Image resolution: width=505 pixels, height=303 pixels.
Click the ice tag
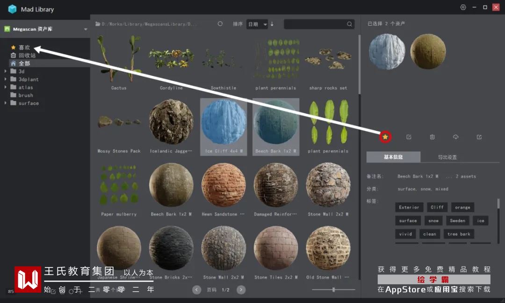481,221
